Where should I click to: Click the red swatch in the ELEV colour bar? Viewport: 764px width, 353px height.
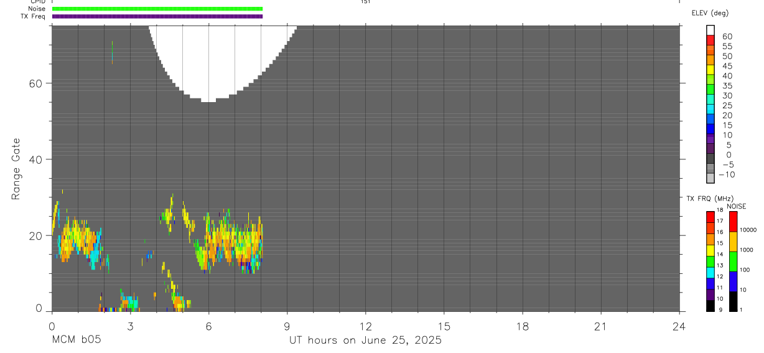[710, 40]
